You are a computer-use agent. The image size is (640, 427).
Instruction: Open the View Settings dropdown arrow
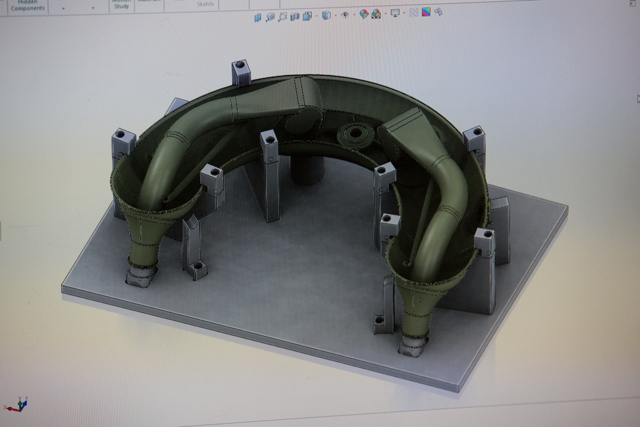[404, 13]
